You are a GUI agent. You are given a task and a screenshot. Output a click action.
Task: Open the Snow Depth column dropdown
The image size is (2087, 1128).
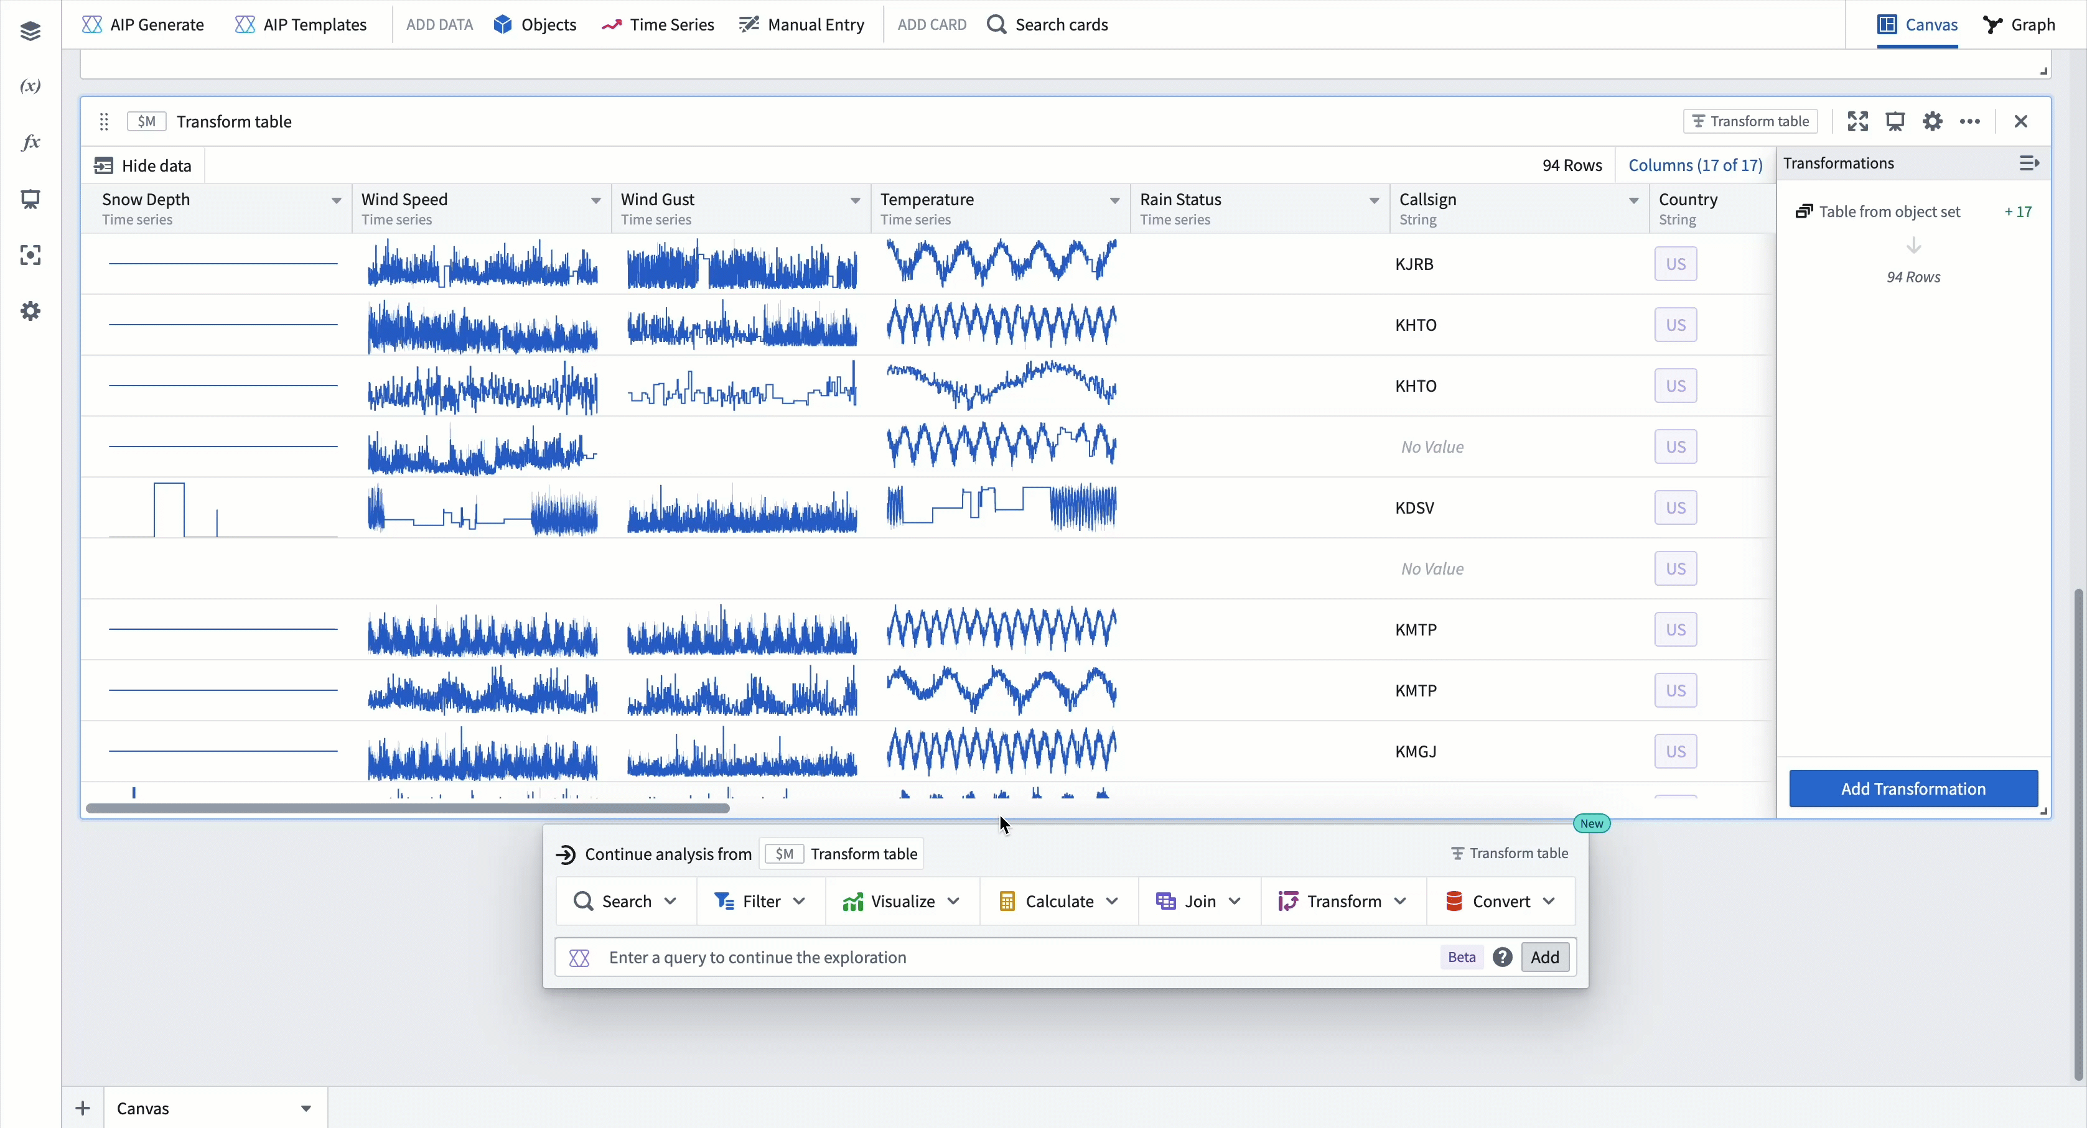[335, 200]
